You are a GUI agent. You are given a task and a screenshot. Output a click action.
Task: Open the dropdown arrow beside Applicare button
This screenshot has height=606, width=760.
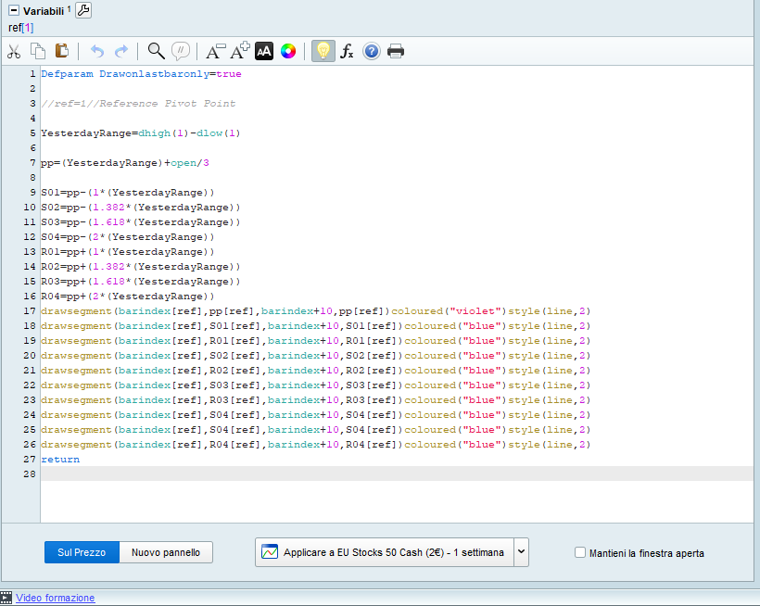(521, 552)
